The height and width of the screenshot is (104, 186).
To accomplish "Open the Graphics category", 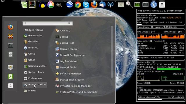I will click(31, 42).
